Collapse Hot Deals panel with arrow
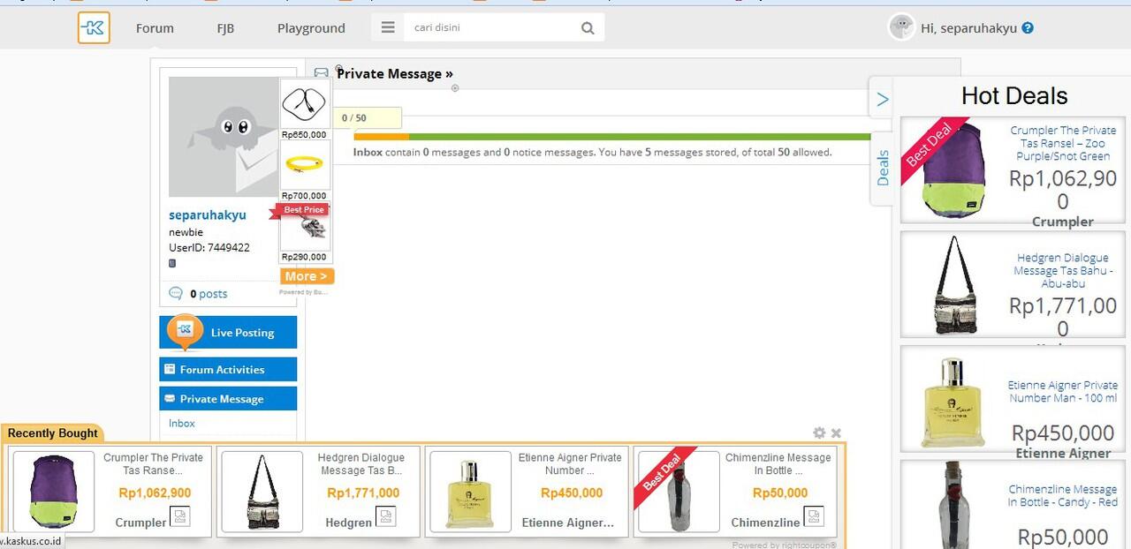 click(x=882, y=100)
